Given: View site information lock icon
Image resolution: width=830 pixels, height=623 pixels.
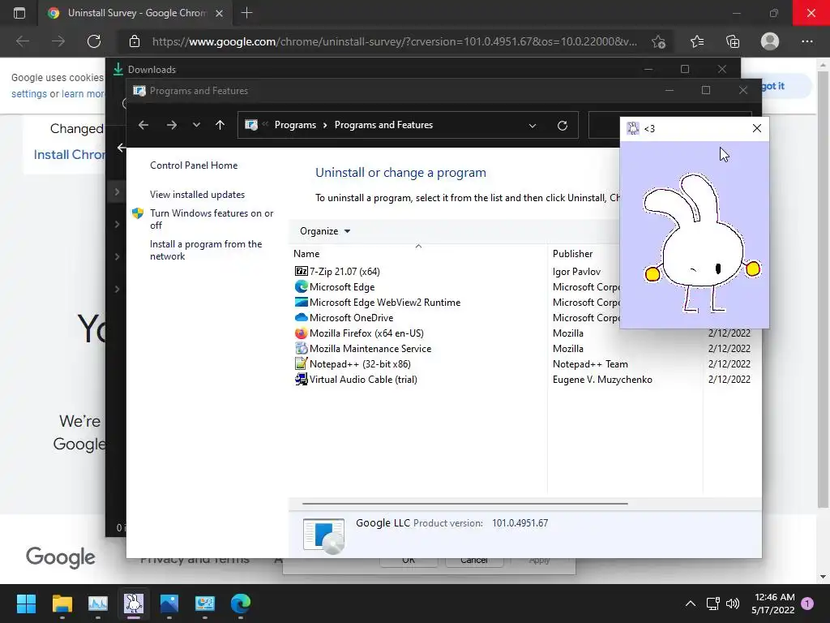Looking at the screenshot, I should click(135, 41).
